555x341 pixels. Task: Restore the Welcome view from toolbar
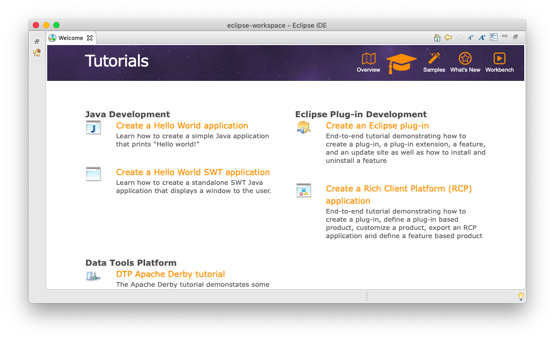click(516, 37)
